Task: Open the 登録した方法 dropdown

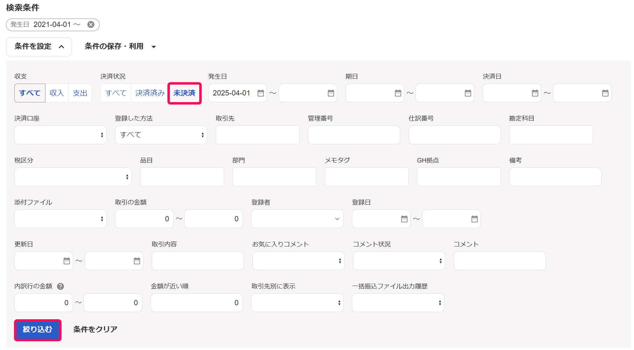Action: tap(161, 135)
